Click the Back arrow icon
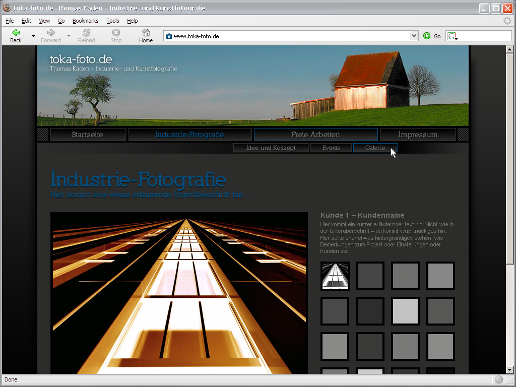 pos(16,33)
